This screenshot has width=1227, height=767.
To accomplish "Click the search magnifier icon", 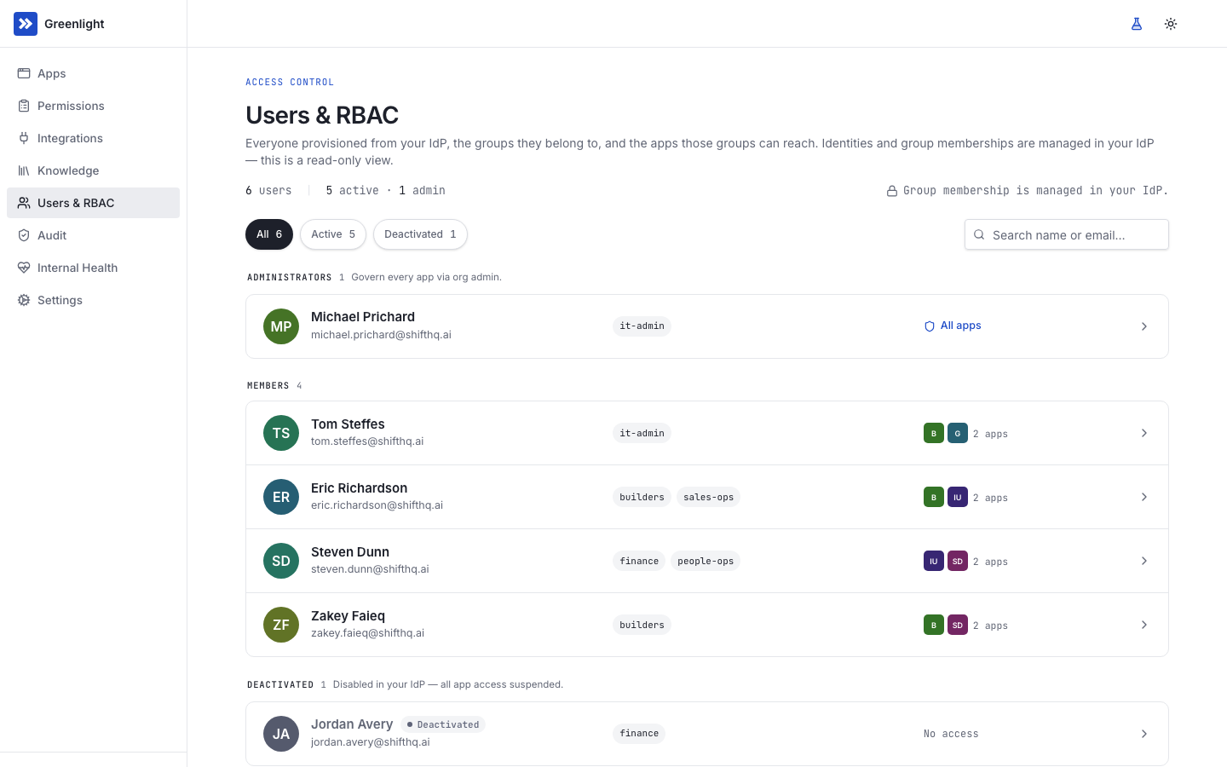I will [979, 234].
